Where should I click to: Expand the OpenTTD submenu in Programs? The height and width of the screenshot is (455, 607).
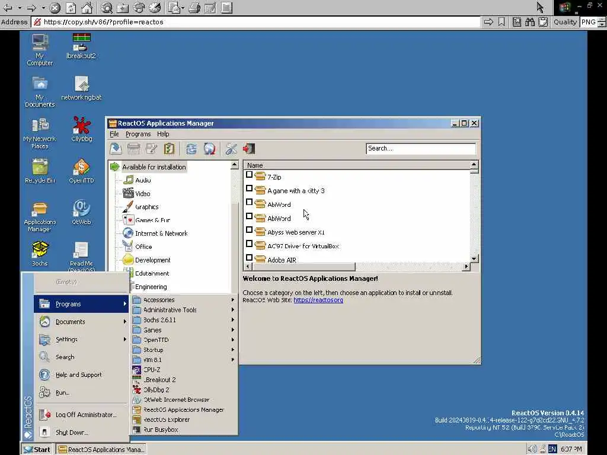tap(184, 339)
